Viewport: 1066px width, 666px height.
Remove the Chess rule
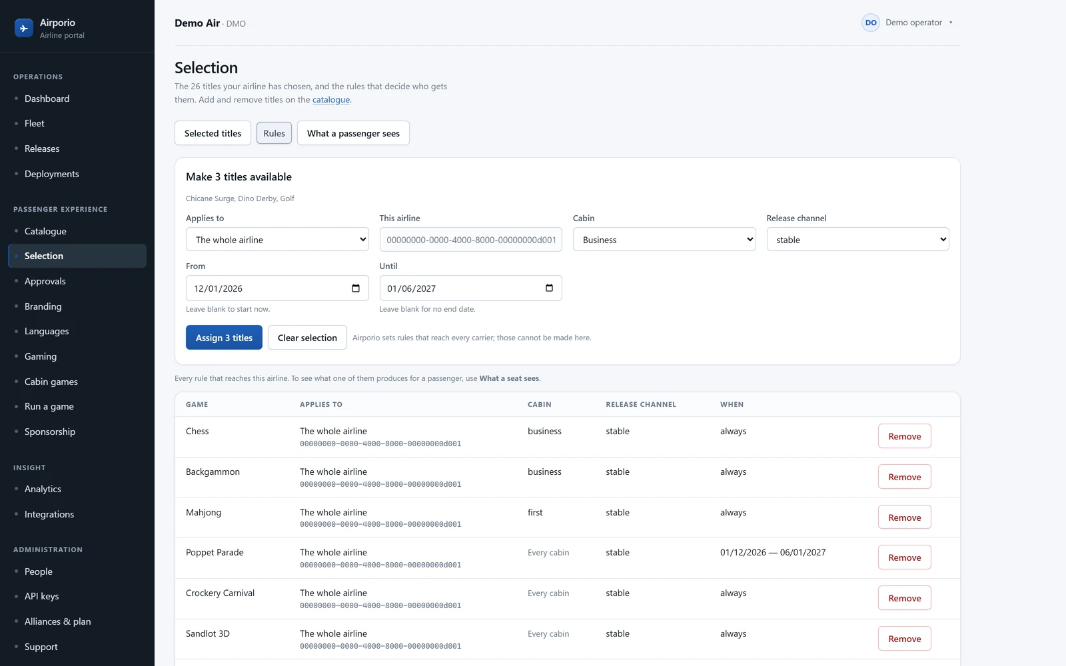904,436
